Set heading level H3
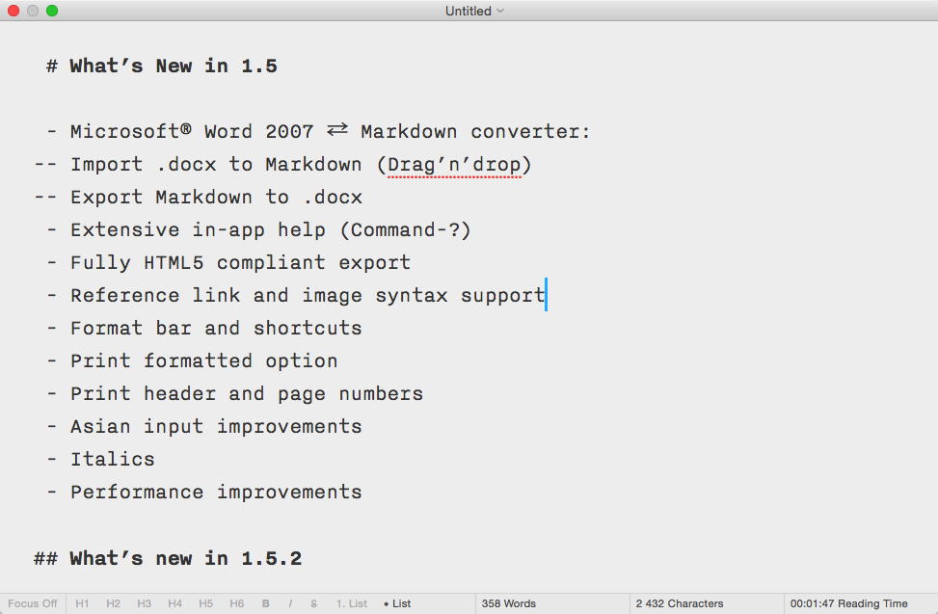This screenshot has height=614, width=938. (145, 603)
